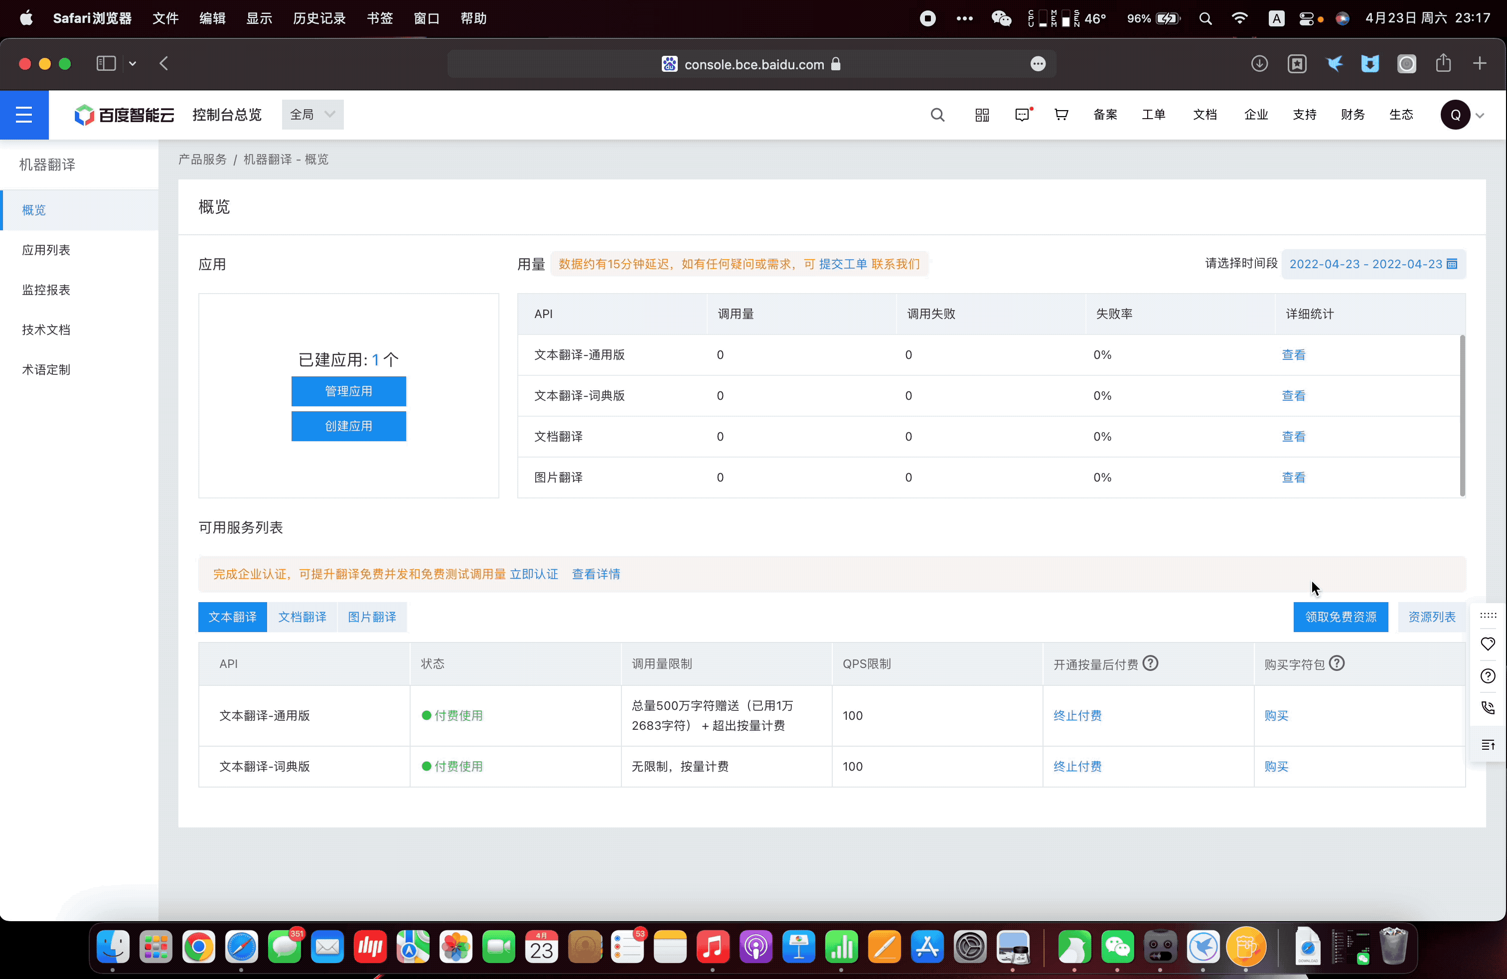Click the application count number 1
Viewport: 1507px width, 979px height.
(x=375, y=360)
